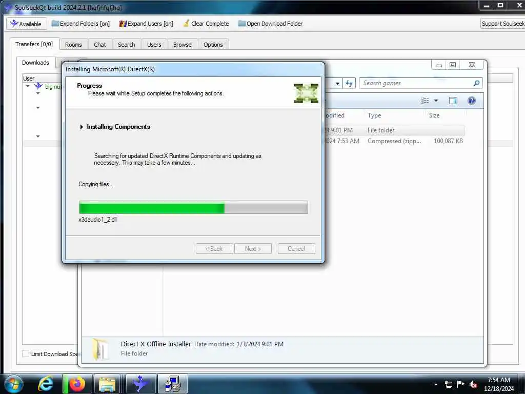The width and height of the screenshot is (525, 394).
Task: Open Firefox from the taskbar
Action: point(77,384)
